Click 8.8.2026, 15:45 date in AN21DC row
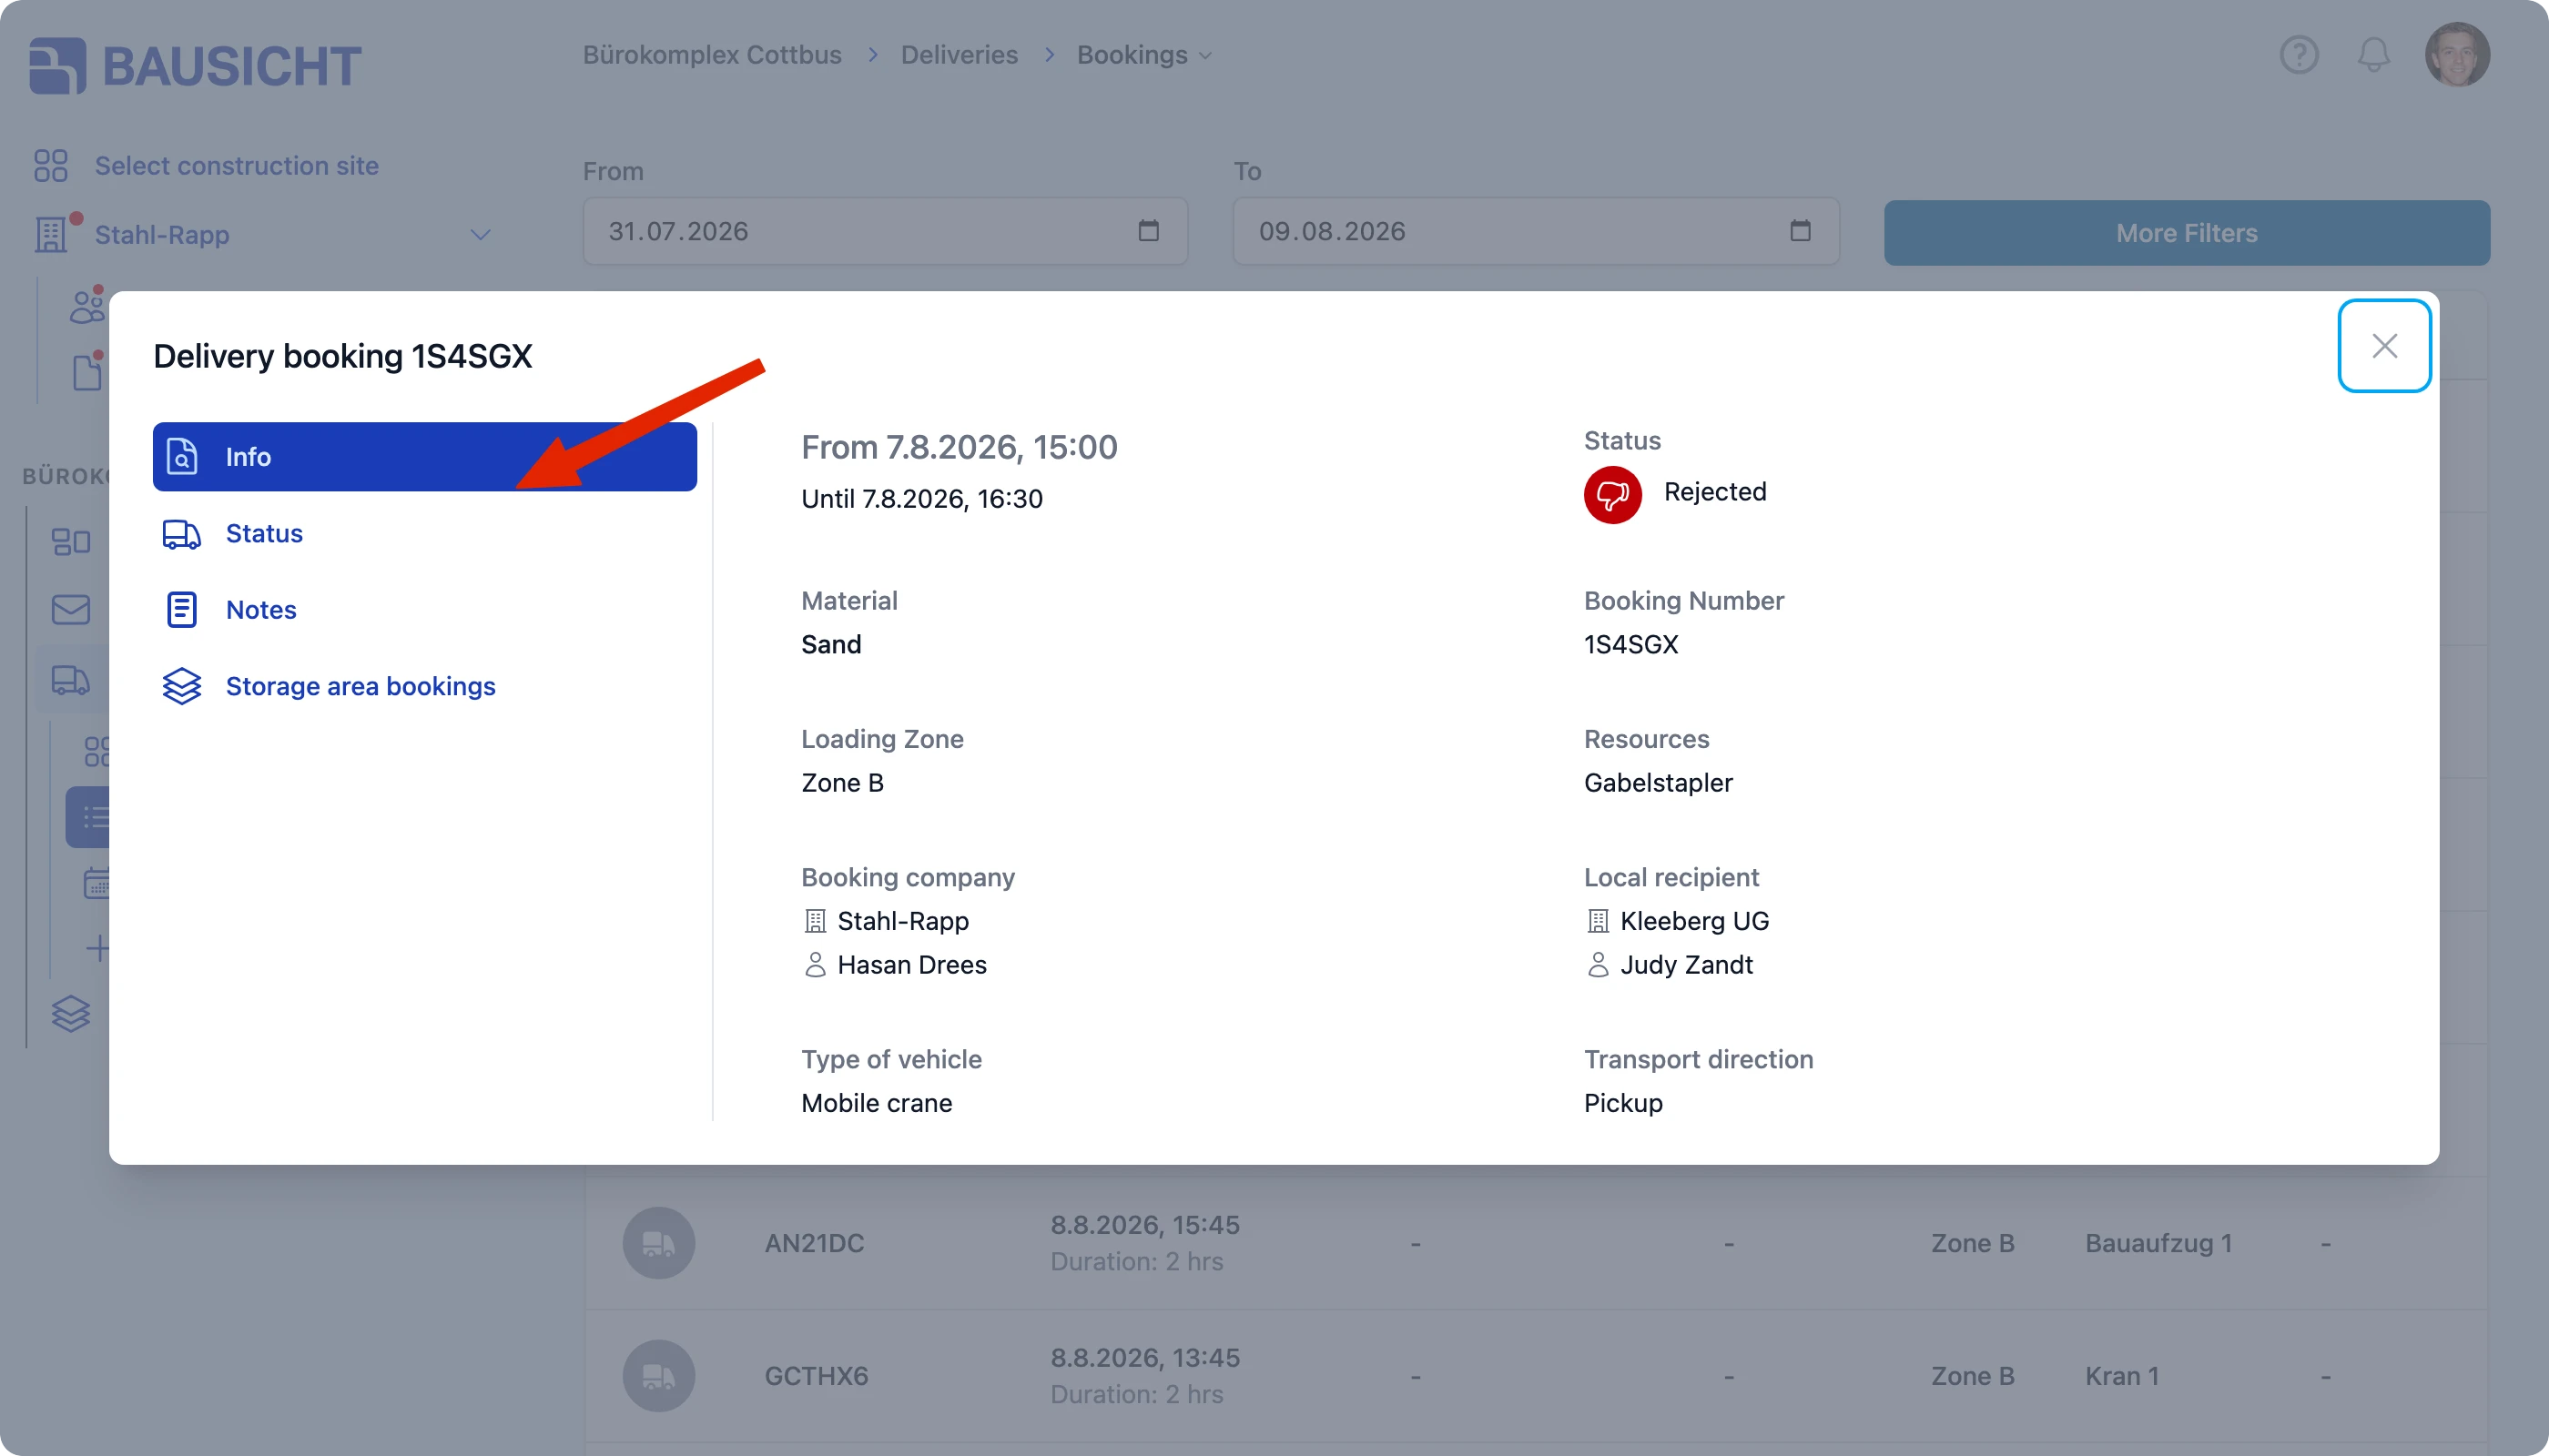 (x=1144, y=1225)
